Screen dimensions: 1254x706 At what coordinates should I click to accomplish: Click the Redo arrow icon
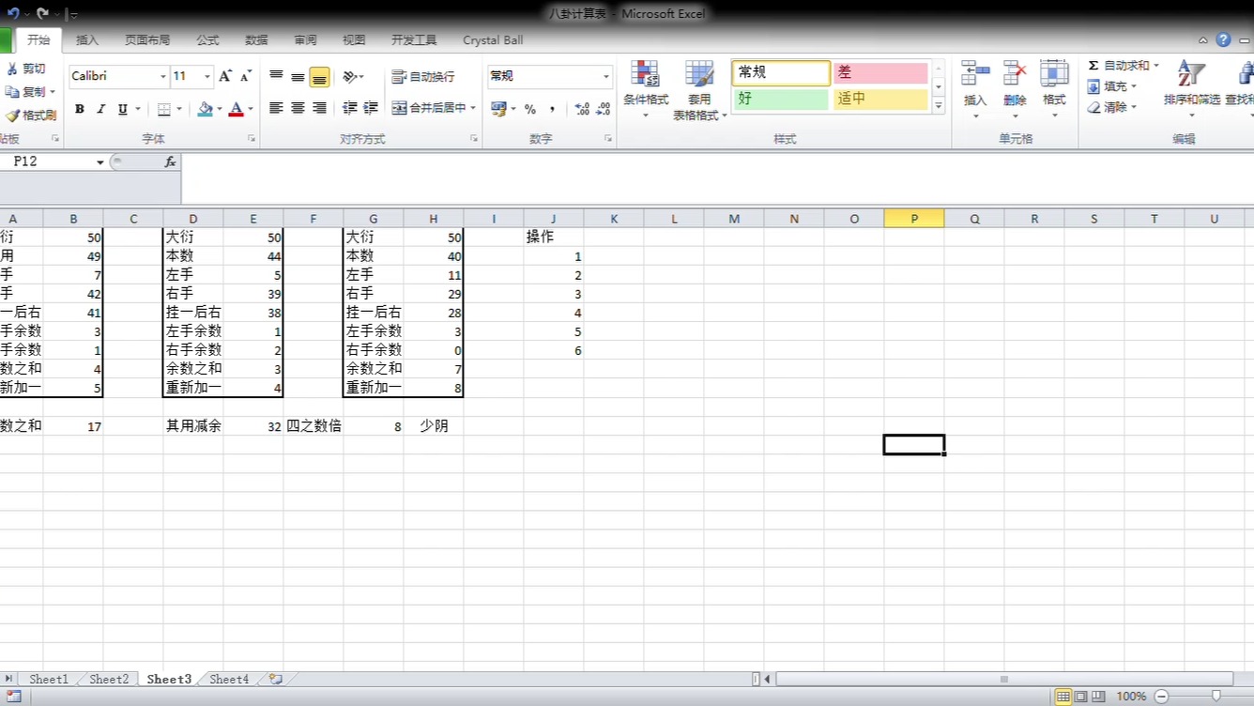[43, 14]
